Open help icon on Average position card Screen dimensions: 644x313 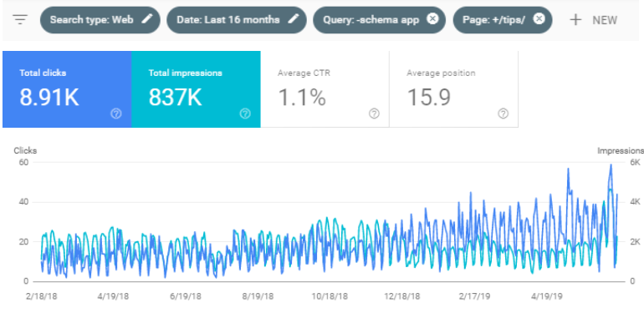pos(503,114)
